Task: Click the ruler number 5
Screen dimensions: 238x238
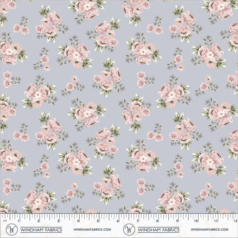Action: [x=98, y=221]
